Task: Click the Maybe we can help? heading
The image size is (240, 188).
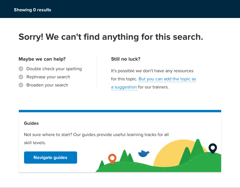Action: pos(42,59)
